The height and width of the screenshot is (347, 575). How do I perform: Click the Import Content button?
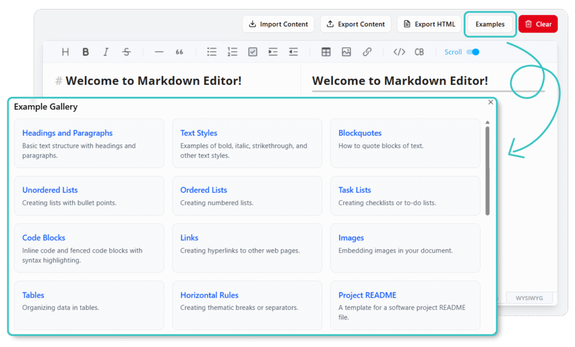coord(279,24)
